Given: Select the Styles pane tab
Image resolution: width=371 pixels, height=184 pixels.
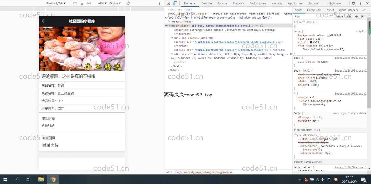Looking at the screenshot, I should (x=298, y=10).
